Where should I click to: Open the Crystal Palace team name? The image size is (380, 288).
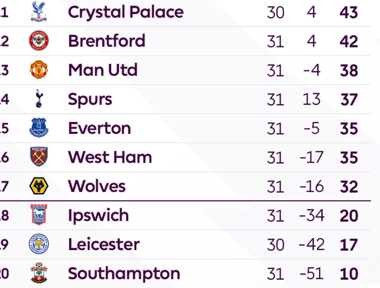click(x=126, y=12)
